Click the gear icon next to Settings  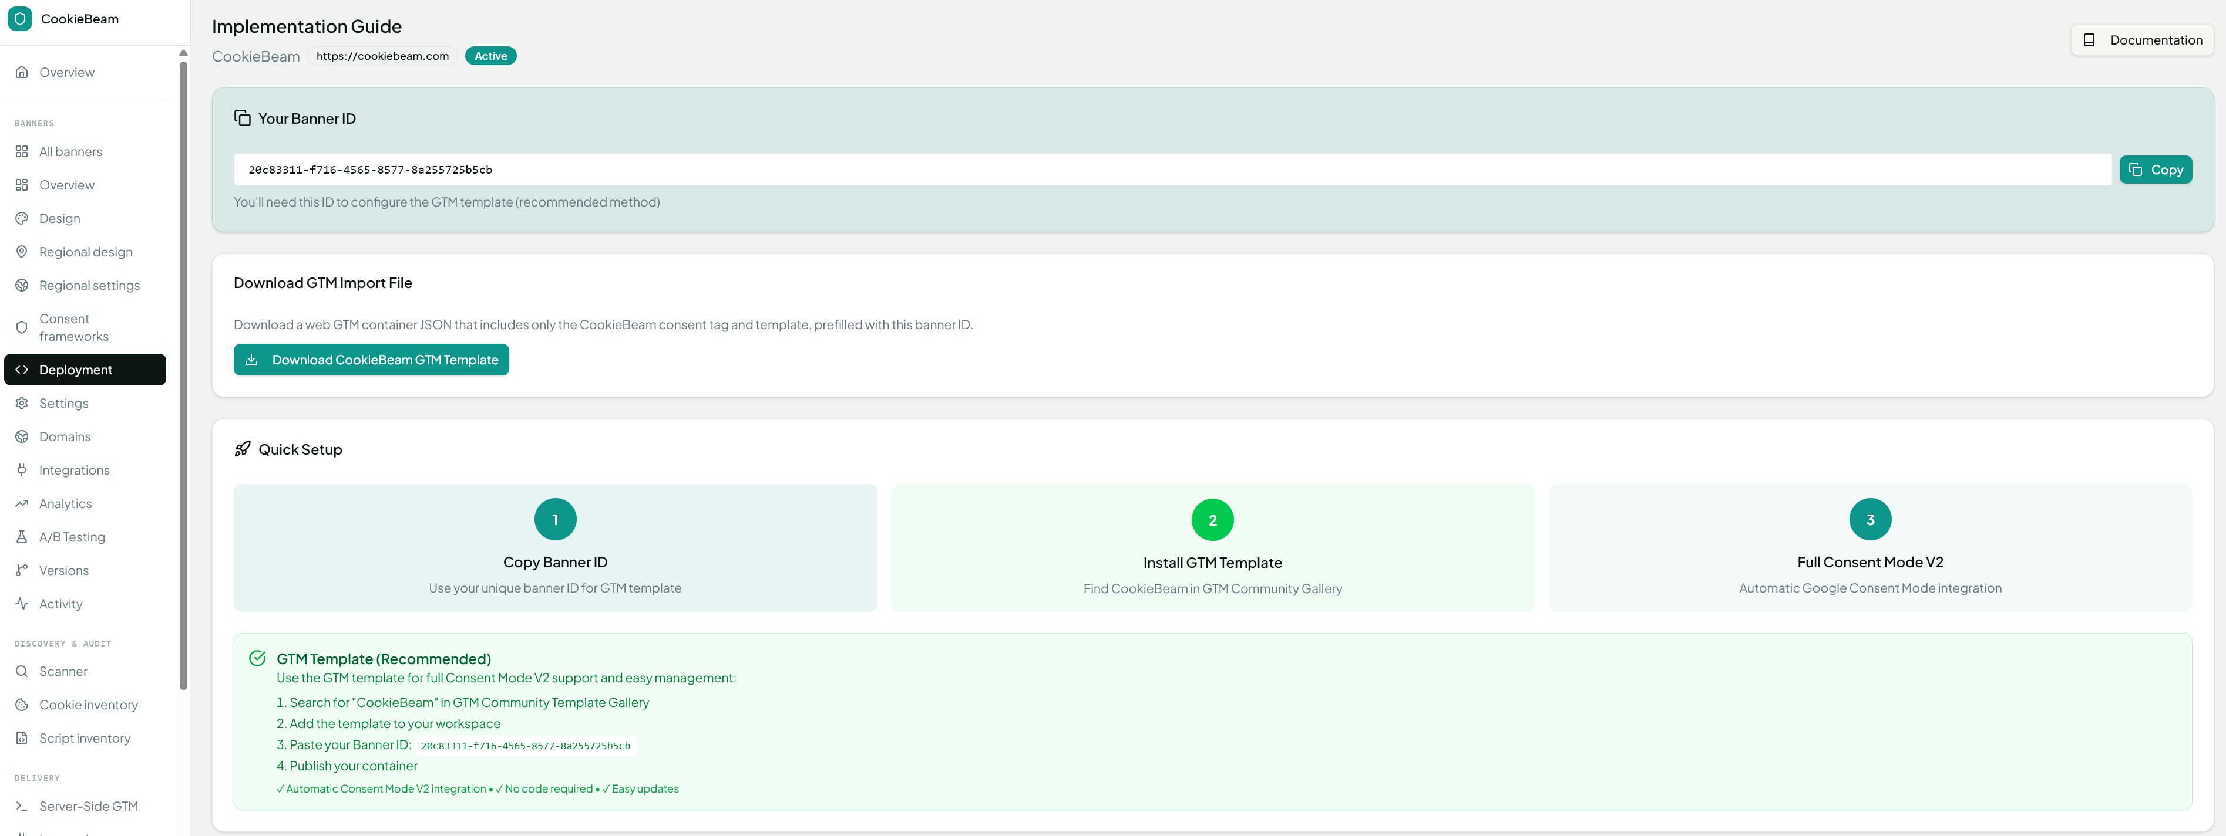[22, 403]
